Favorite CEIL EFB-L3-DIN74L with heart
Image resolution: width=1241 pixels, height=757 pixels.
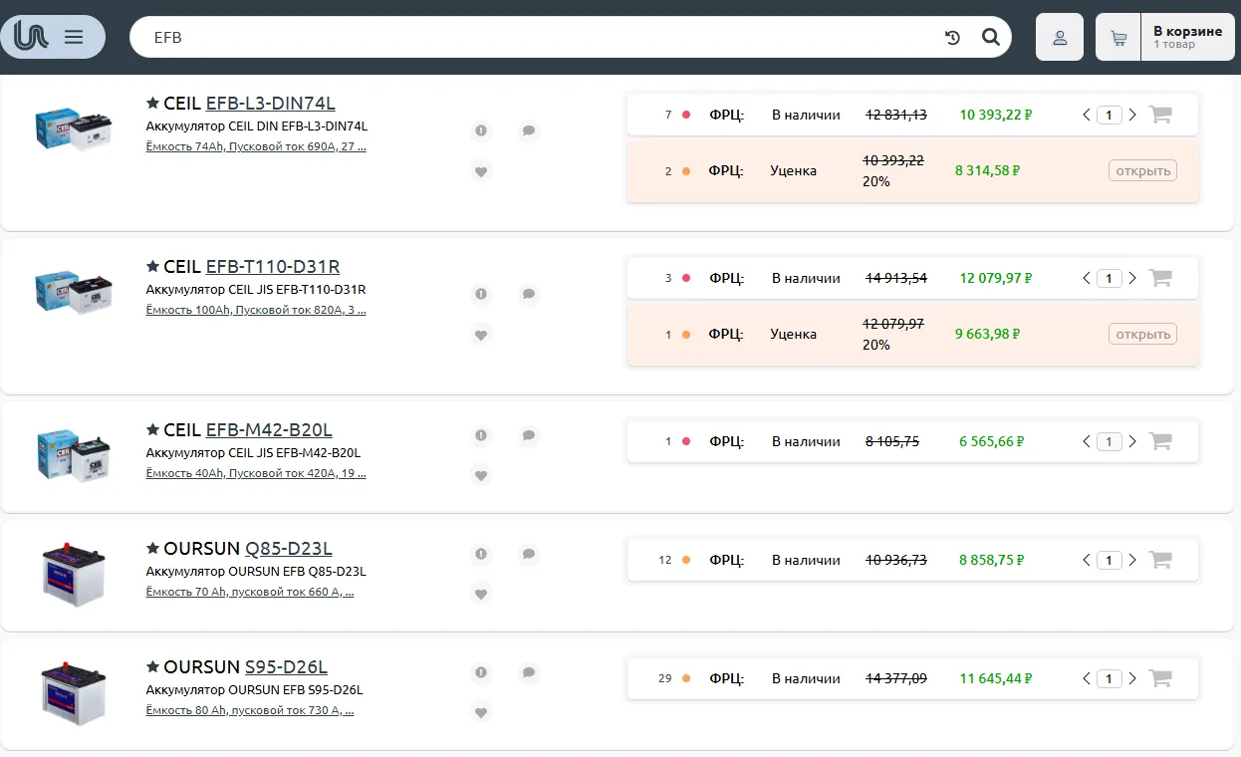point(481,171)
